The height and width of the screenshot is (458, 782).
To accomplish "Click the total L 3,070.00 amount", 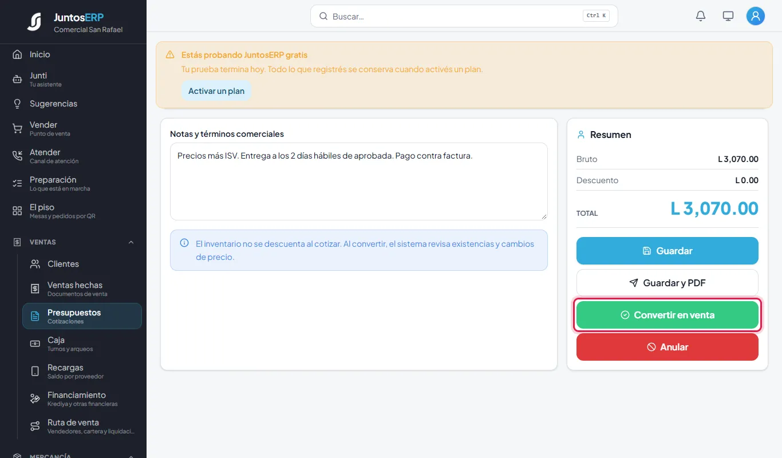I will 714,208.
